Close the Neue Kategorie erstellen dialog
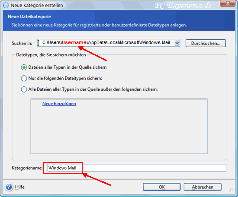 228,3
